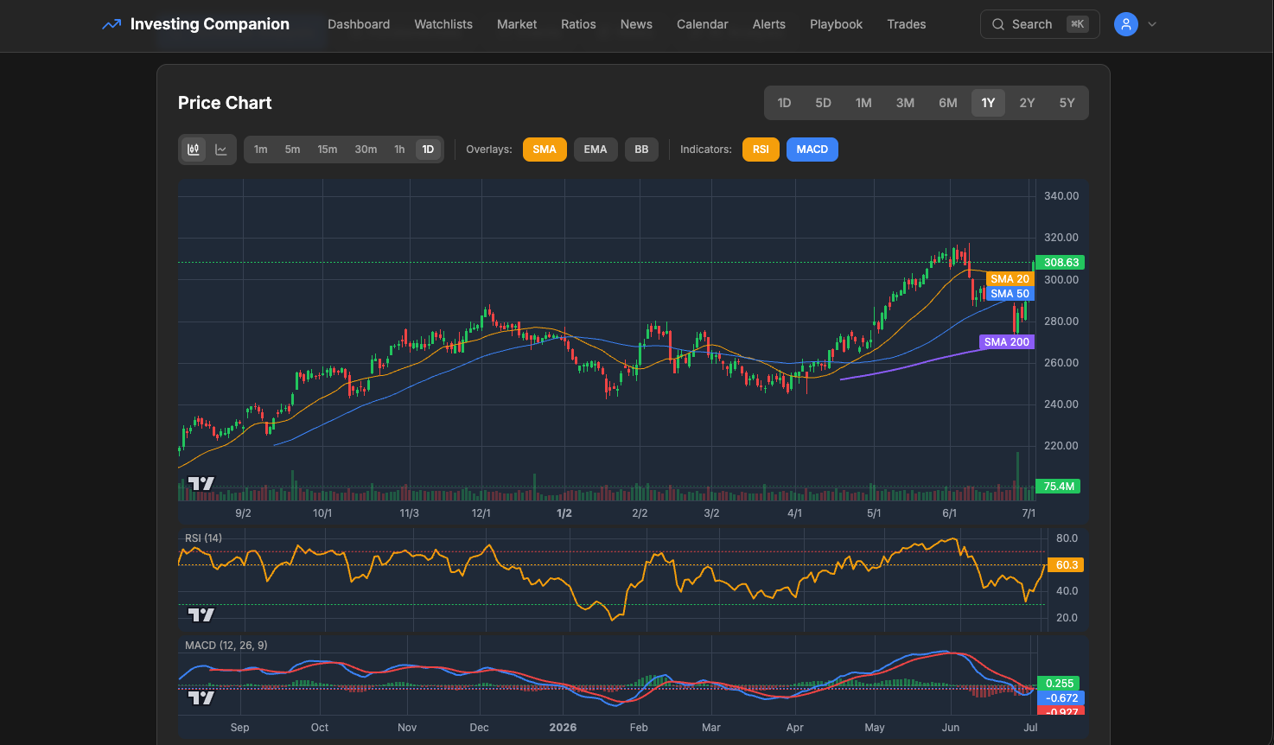Go to Watchlists
The width and height of the screenshot is (1274, 745).
(443, 24)
